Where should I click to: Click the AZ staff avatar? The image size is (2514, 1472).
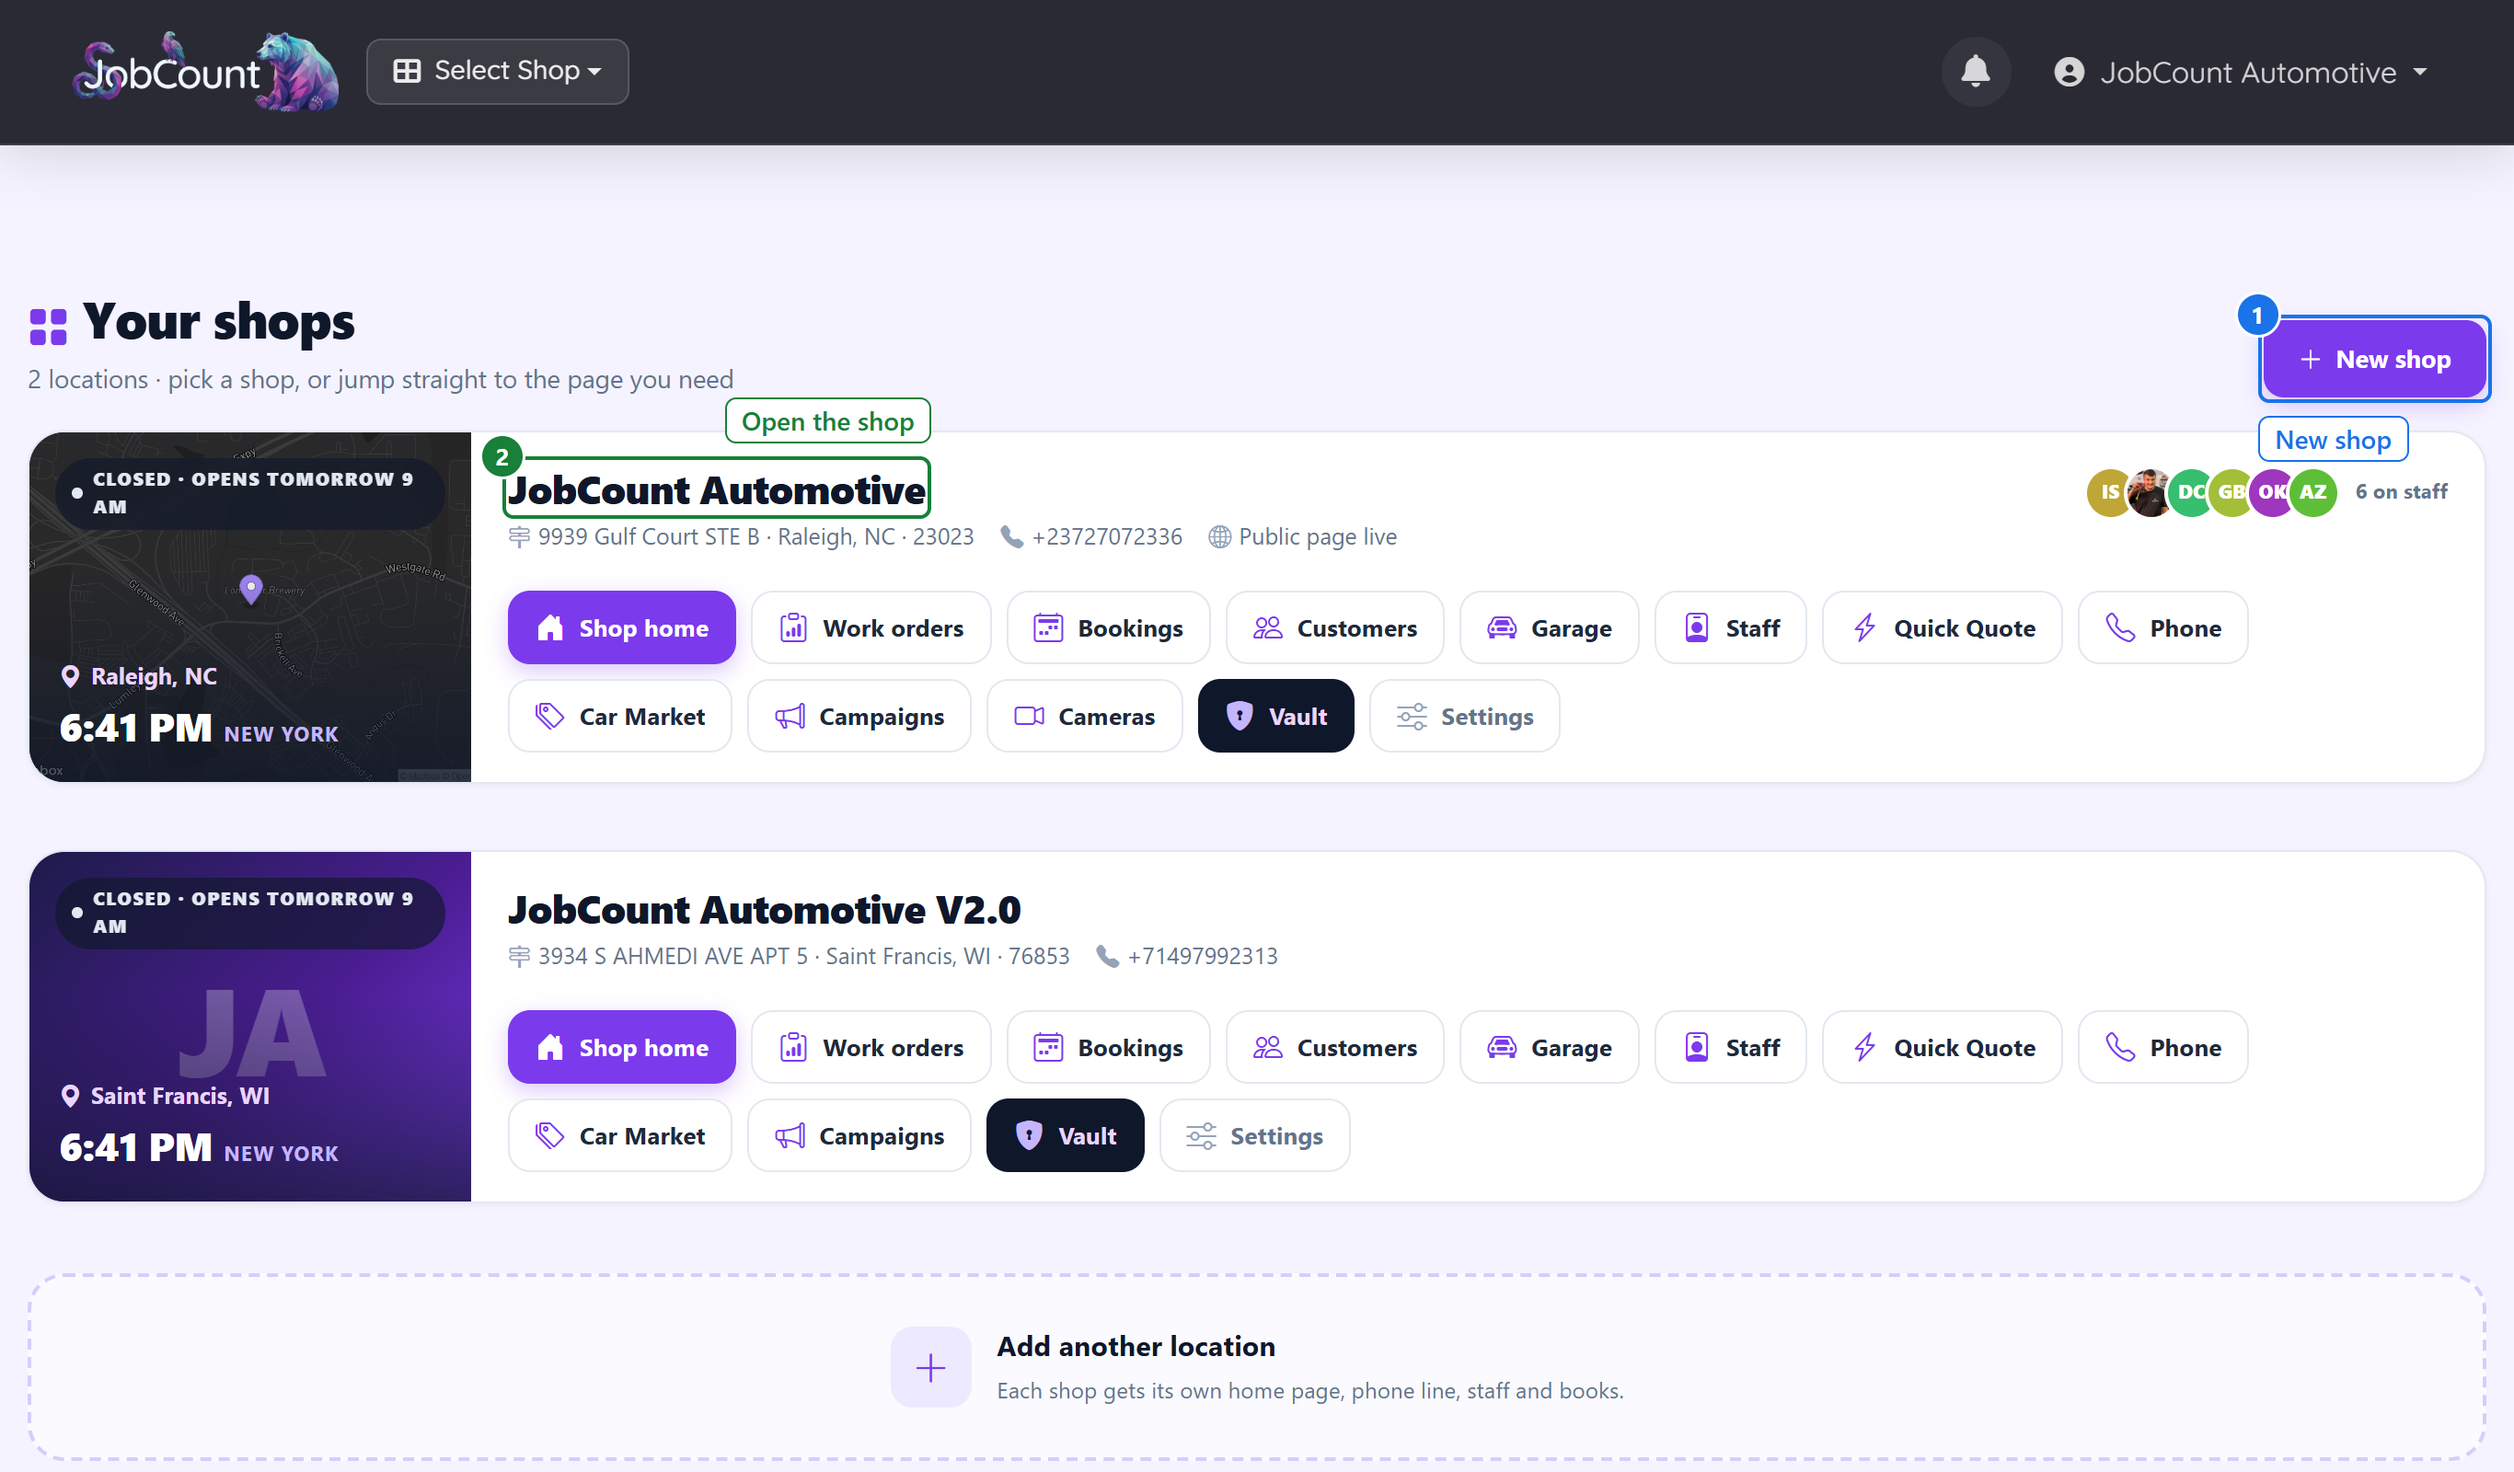[x=2312, y=491]
